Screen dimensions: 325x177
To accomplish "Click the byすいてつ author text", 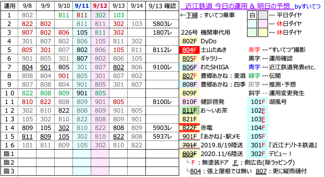I will tap(307, 7).
